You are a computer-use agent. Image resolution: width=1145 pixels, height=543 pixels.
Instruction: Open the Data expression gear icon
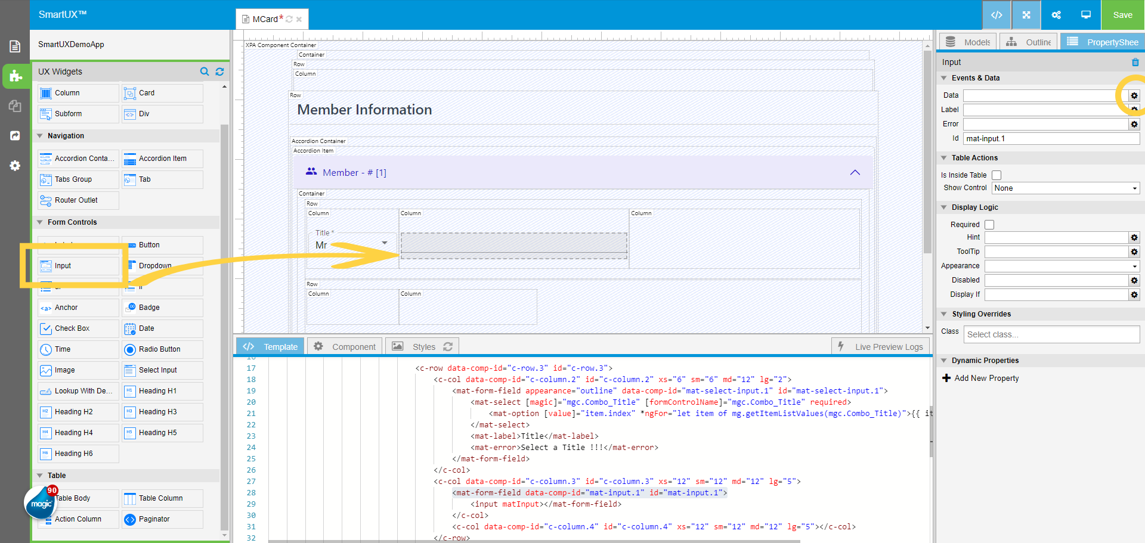1134,95
